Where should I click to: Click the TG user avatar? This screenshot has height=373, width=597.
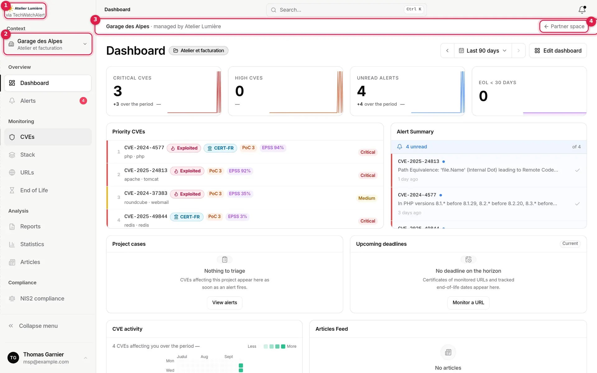coord(13,358)
